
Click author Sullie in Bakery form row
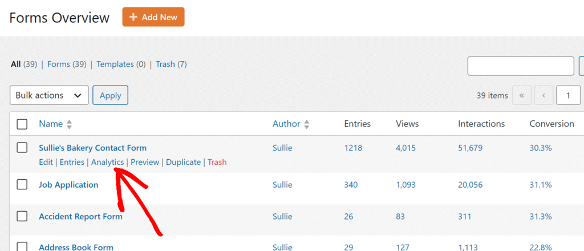point(282,148)
